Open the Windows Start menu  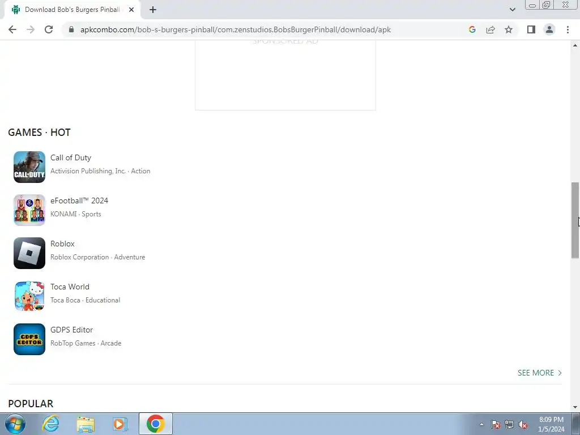pyautogui.click(x=15, y=424)
